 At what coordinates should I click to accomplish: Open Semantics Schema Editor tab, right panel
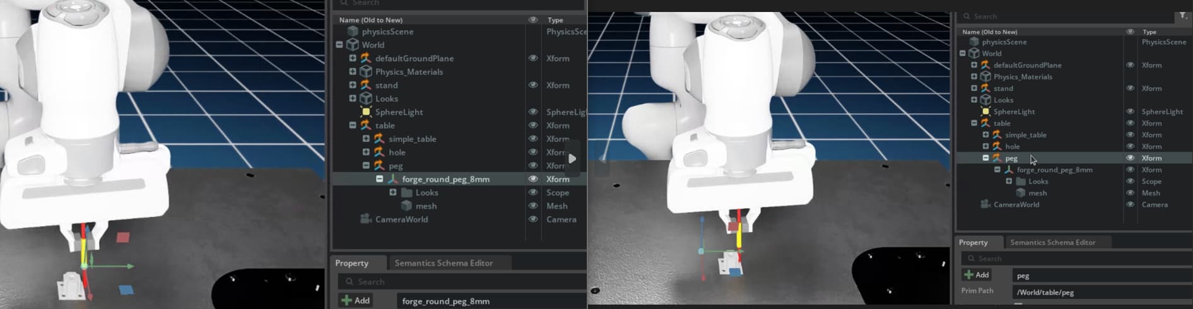pos(1052,242)
